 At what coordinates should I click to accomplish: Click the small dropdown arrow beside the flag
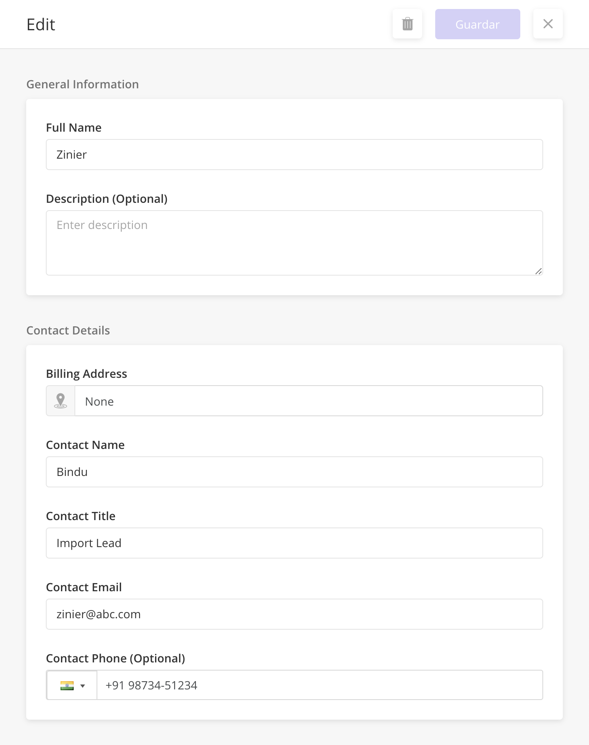coord(83,686)
